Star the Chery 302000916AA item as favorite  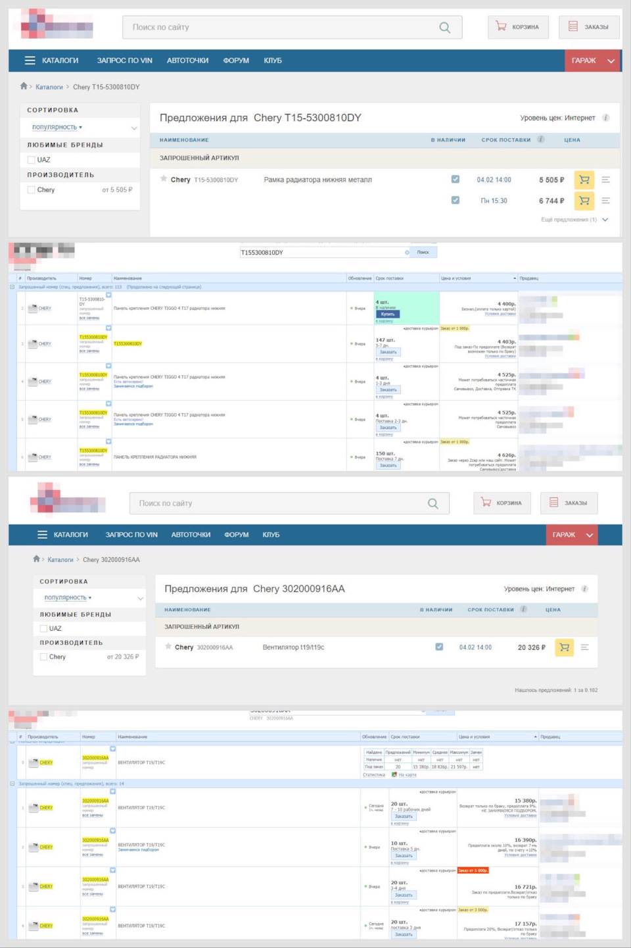(168, 647)
